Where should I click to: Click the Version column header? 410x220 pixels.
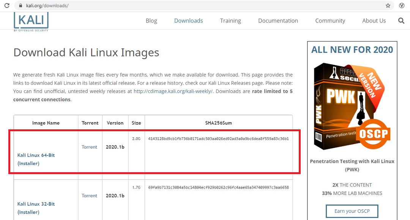(115, 123)
